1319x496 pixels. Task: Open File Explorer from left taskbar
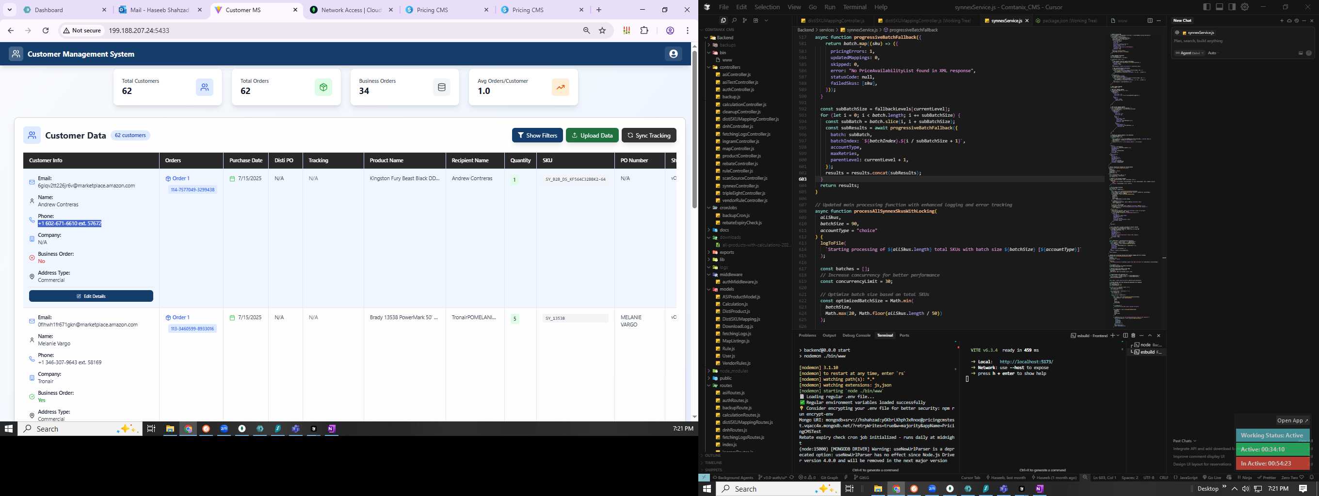[170, 429]
